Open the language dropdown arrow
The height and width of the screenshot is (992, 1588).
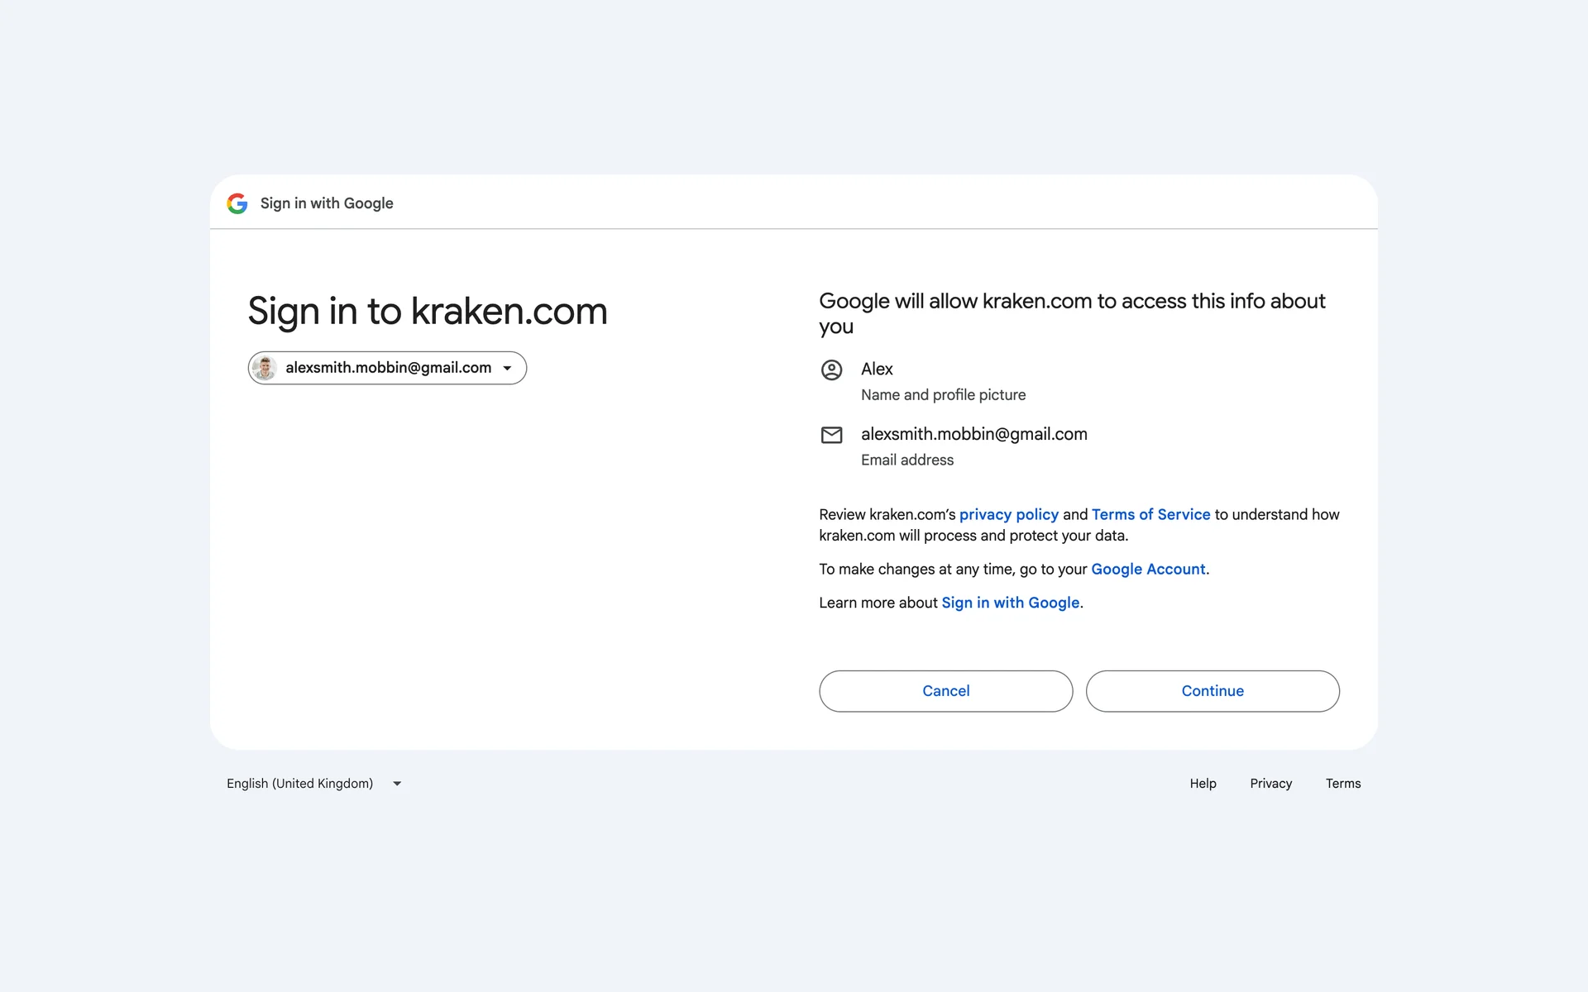tap(397, 784)
